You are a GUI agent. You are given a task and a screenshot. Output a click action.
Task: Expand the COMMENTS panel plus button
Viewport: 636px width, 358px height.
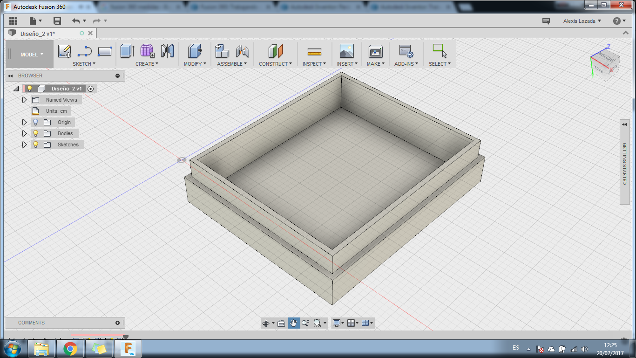pos(117,323)
